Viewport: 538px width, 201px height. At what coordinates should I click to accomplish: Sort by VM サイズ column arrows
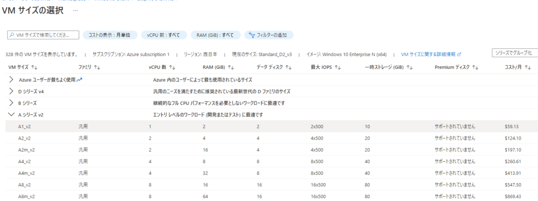tap(34, 68)
